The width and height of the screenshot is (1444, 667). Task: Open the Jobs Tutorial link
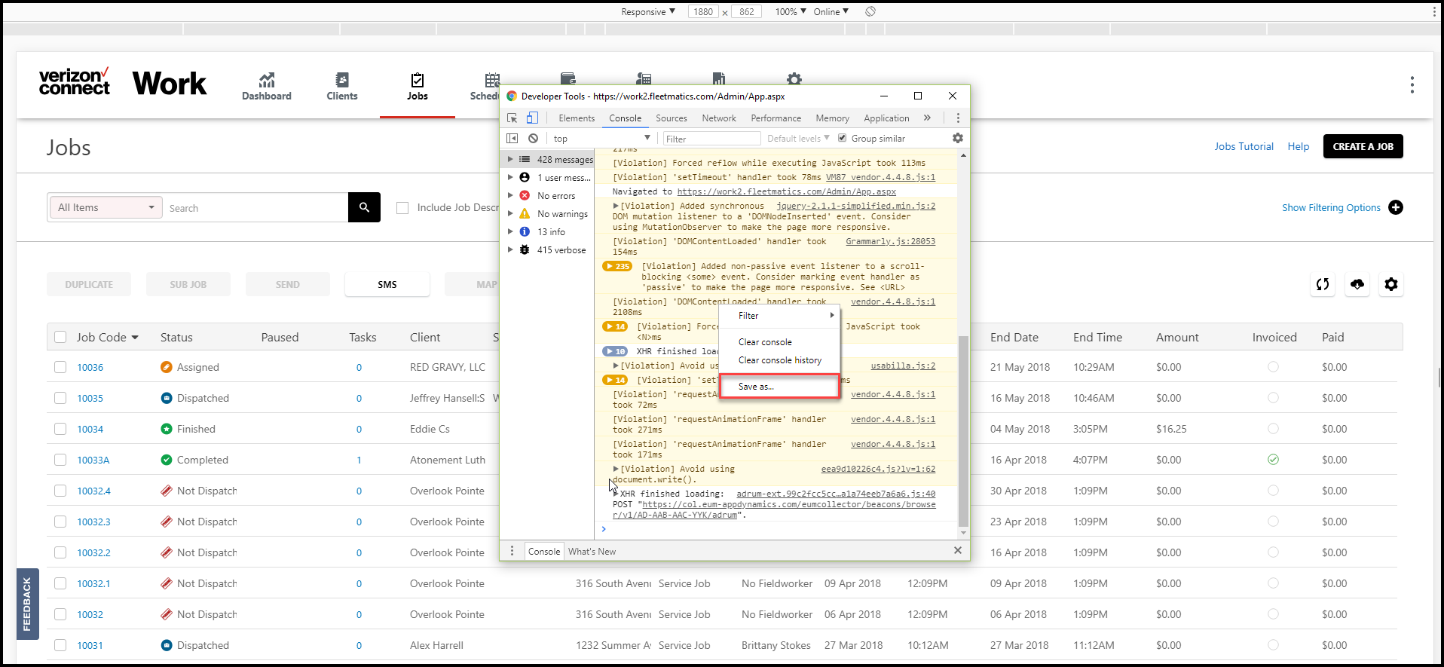[x=1244, y=146]
